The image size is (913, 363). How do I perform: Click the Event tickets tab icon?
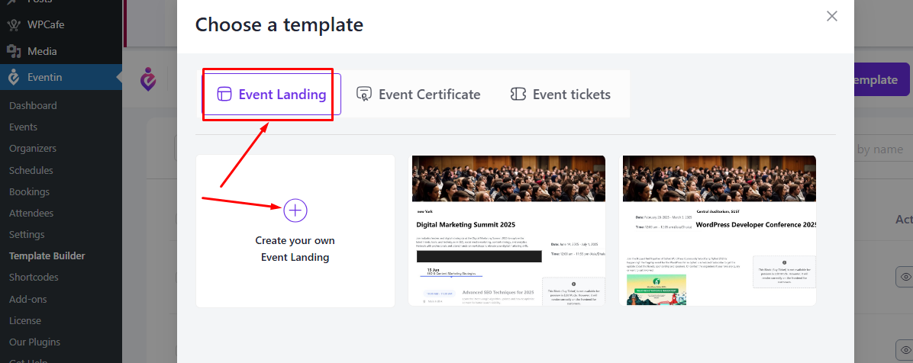[518, 95]
